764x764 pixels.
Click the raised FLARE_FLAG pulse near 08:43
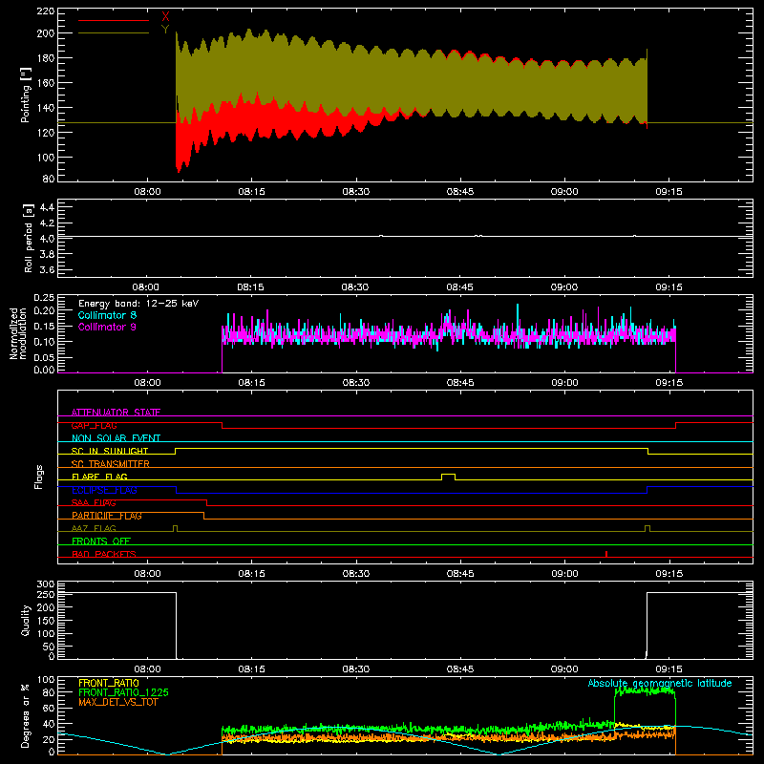pyautogui.click(x=448, y=477)
